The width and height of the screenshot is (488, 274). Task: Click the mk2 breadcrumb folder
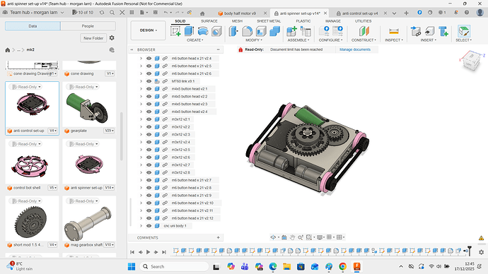click(30, 49)
